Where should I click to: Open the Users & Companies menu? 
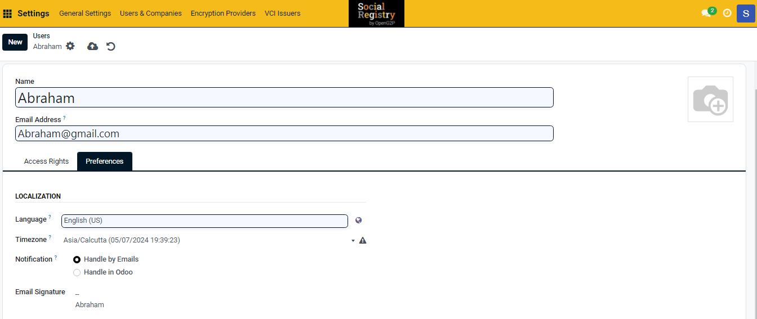(150, 14)
